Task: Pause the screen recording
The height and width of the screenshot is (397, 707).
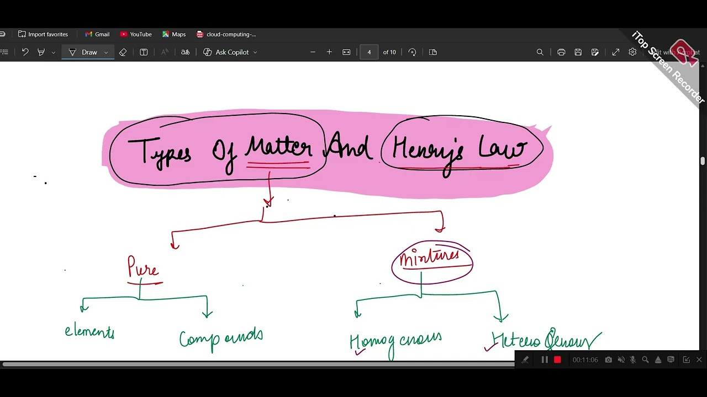Action: coord(545,360)
